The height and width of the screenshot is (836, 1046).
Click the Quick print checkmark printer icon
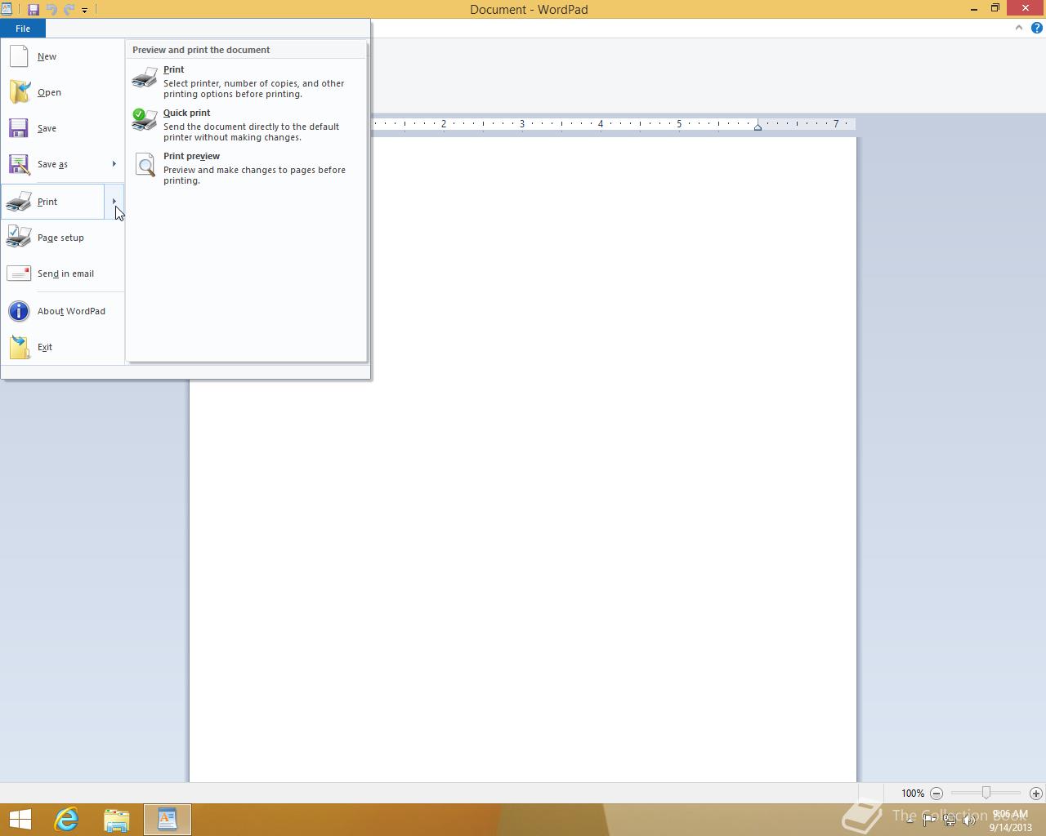pyautogui.click(x=145, y=119)
